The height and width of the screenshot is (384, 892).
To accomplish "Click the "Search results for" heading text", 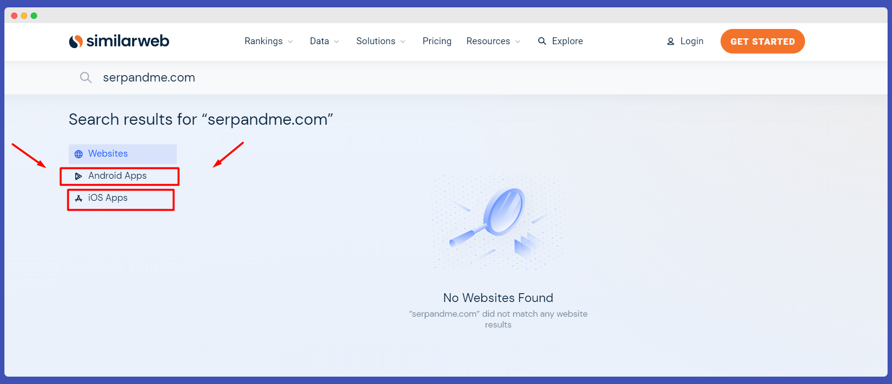I will (x=201, y=119).
